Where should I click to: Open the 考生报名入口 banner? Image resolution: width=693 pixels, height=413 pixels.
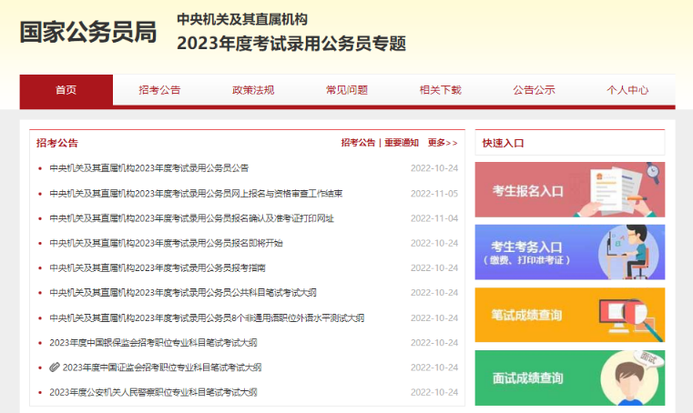pos(569,190)
